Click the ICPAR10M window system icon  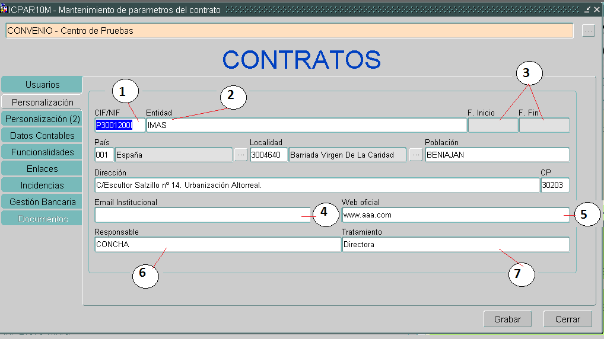pos(4,8)
